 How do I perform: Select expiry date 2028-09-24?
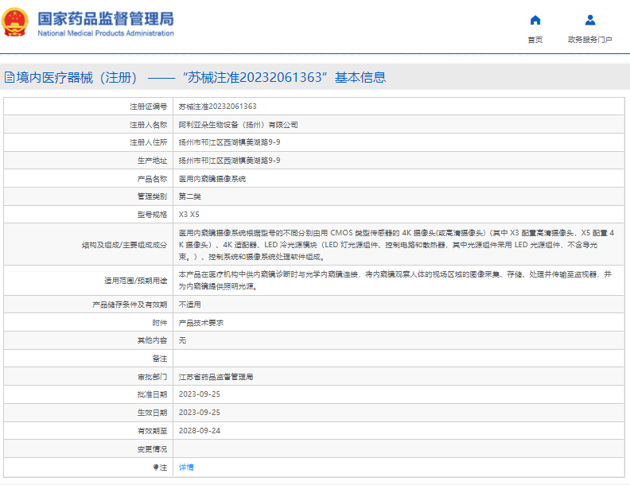pos(200,431)
